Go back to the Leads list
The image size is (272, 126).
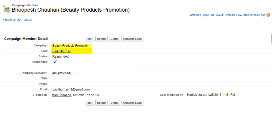point(18,20)
